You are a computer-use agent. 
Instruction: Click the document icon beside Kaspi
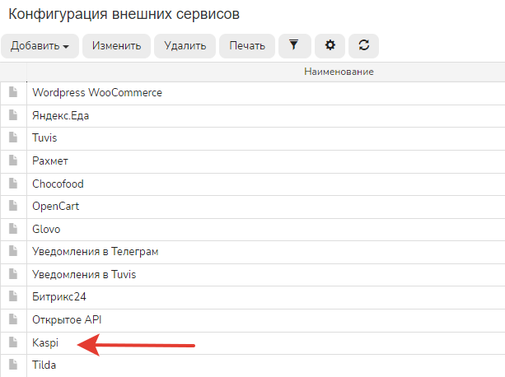tap(13, 342)
